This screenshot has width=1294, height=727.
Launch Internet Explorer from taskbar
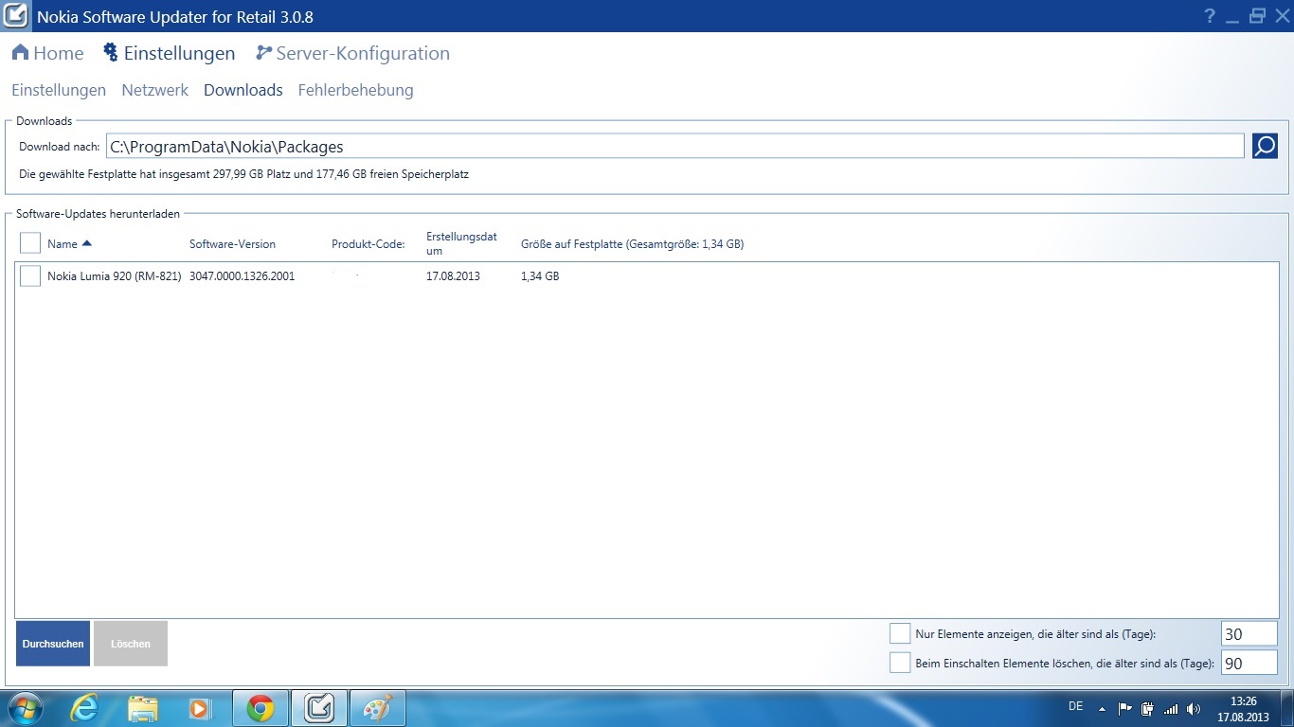[x=84, y=708]
